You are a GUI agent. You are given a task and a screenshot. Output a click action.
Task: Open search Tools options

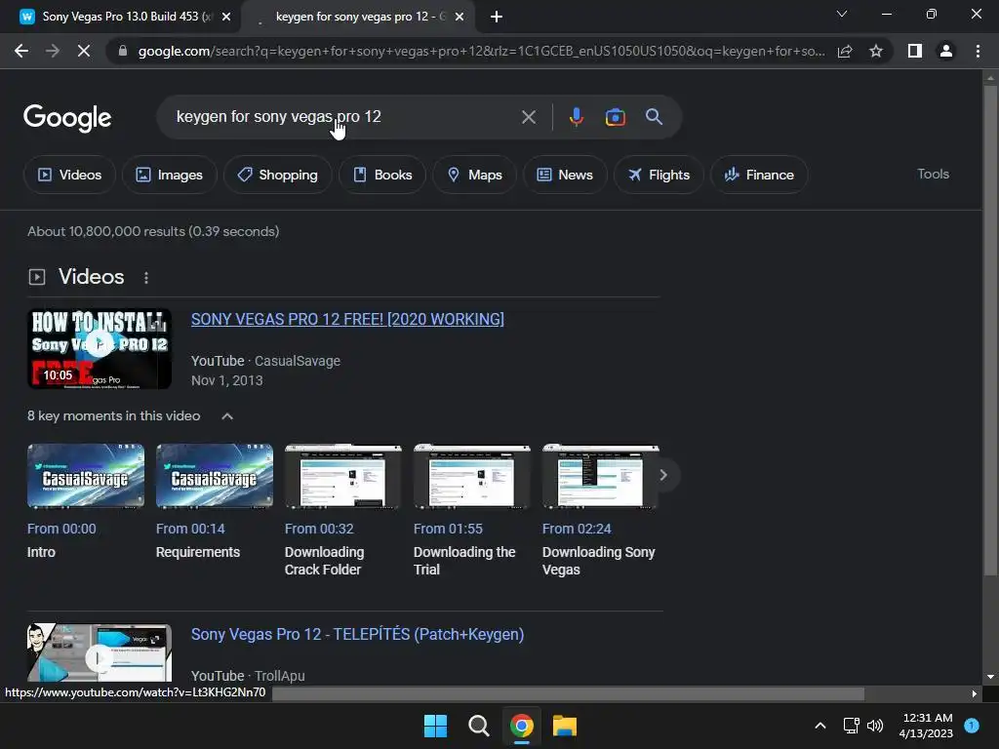[933, 174]
